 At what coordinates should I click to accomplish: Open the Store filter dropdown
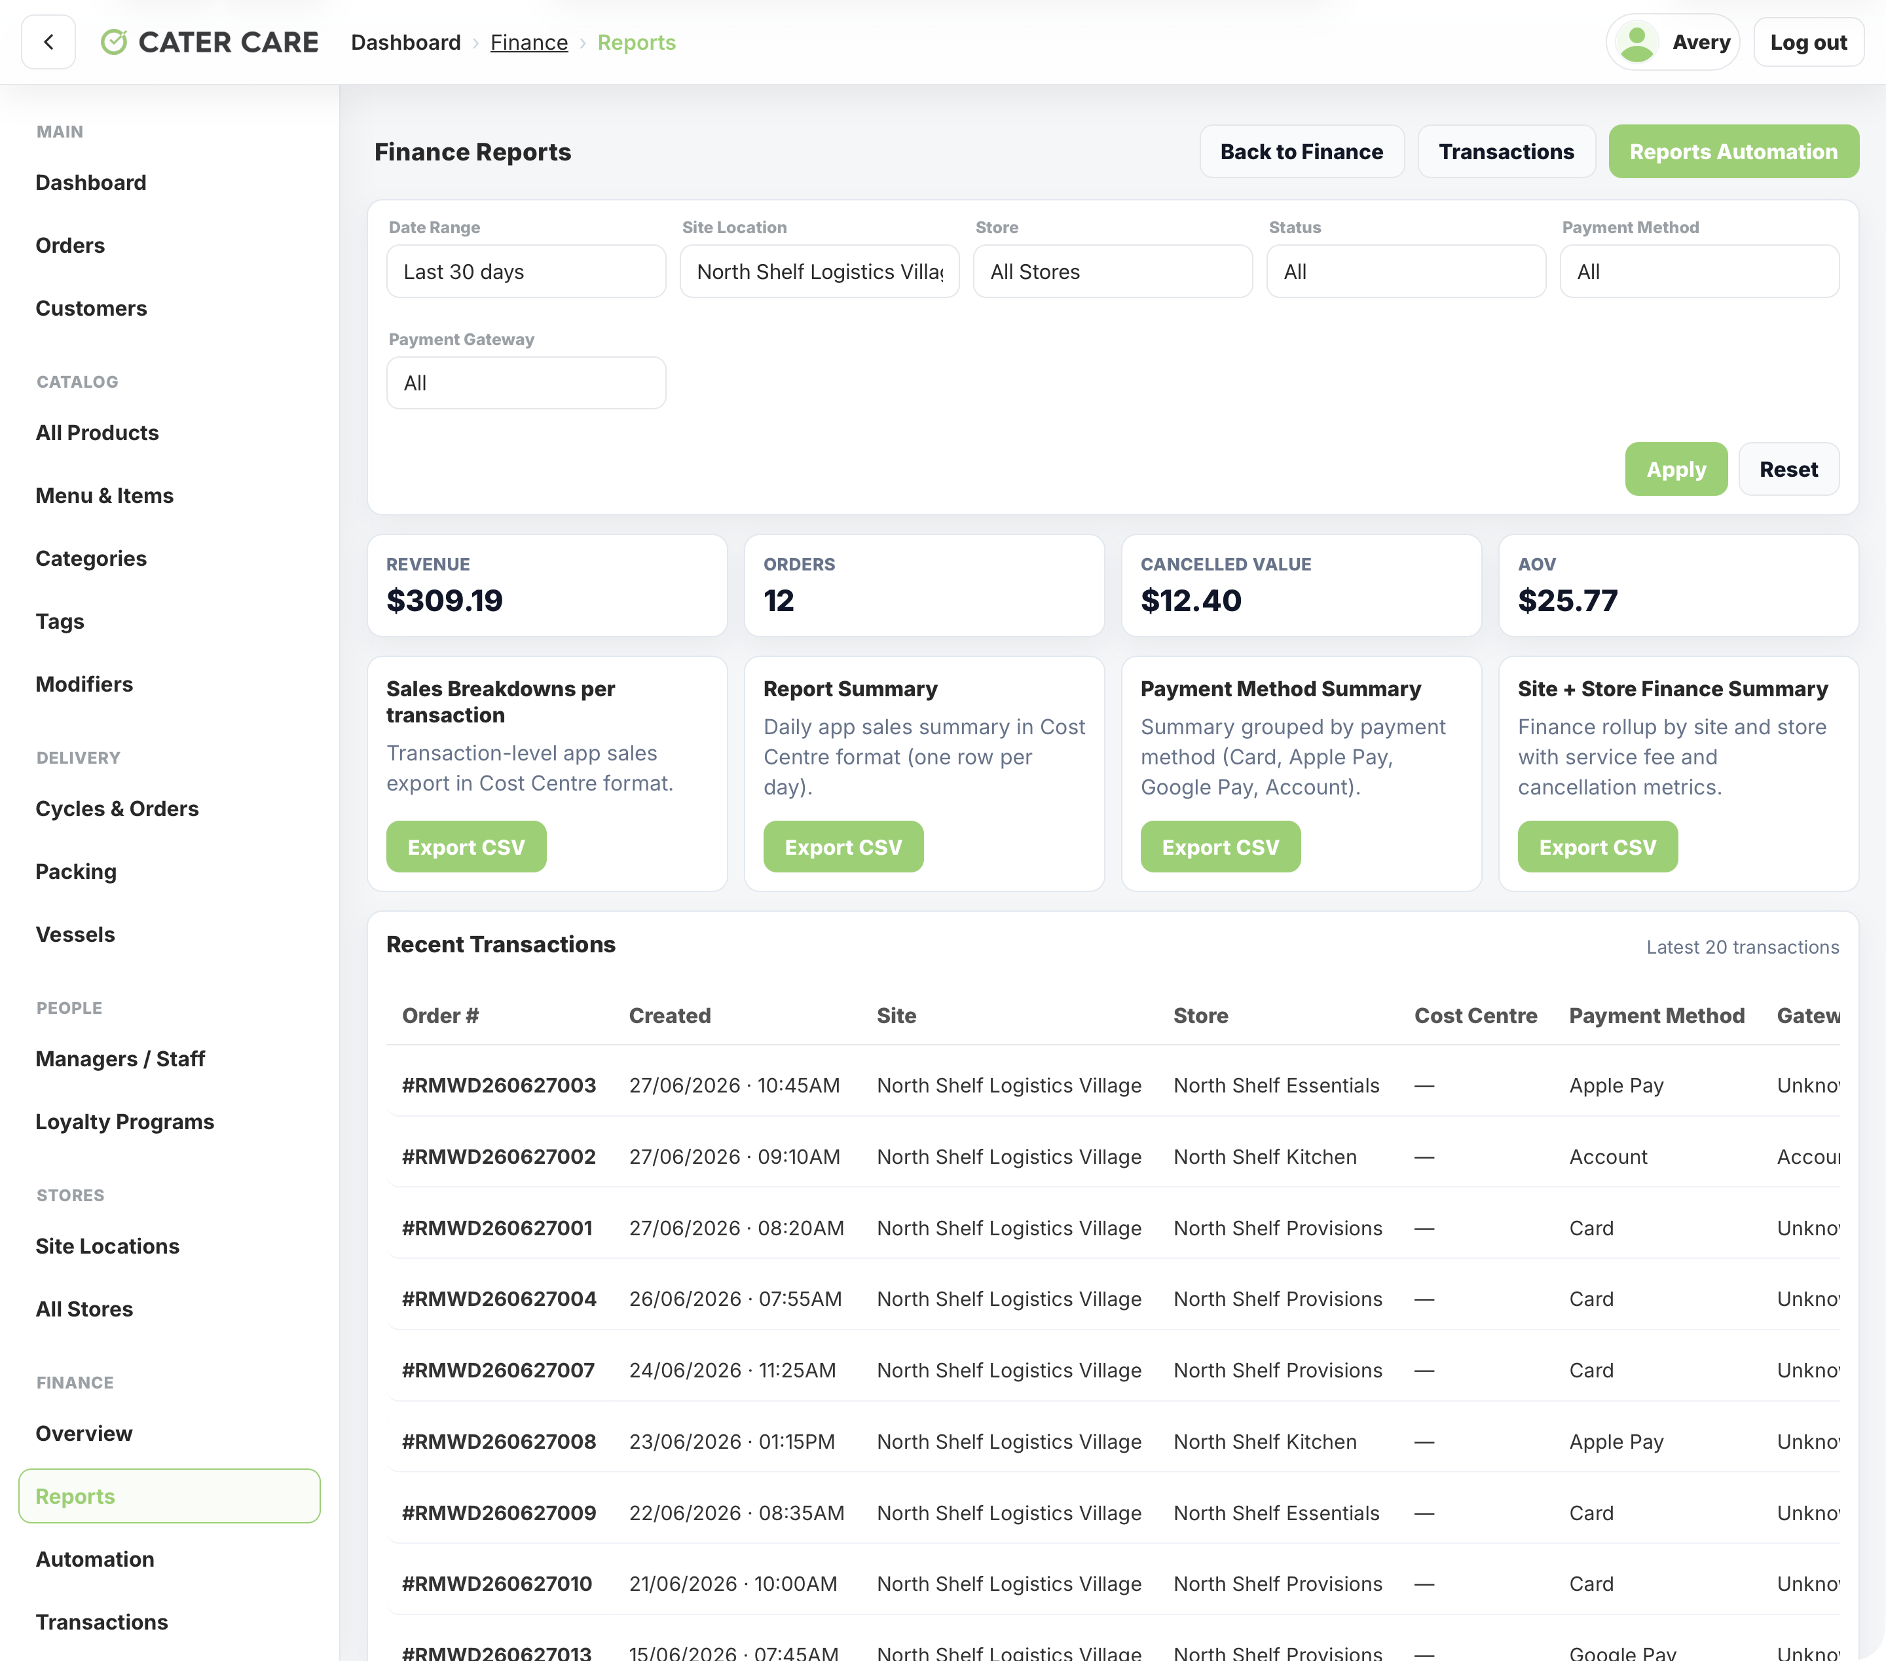[x=1113, y=271]
